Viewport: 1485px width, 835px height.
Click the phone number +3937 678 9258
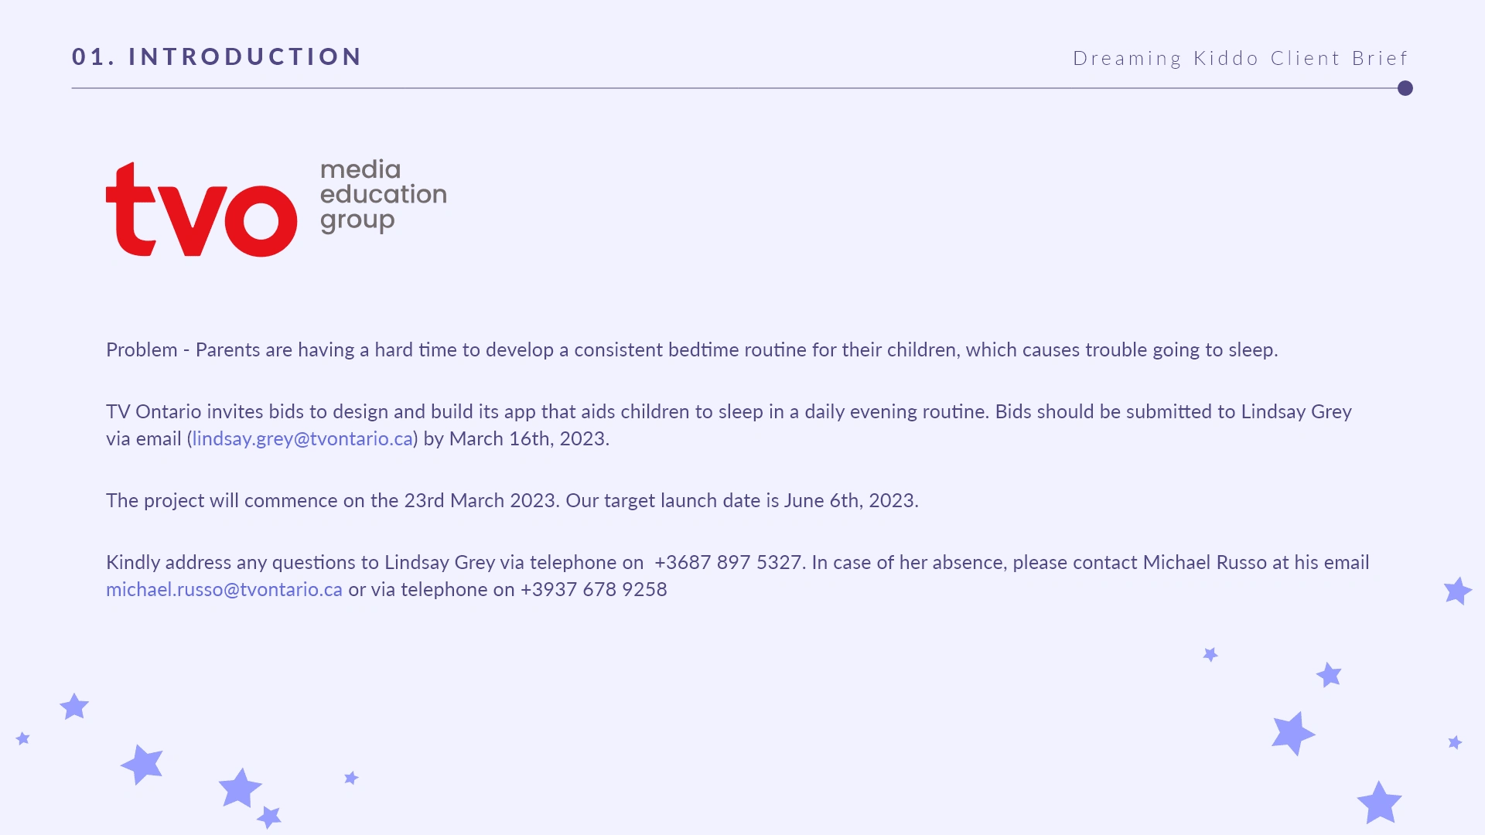[x=594, y=590]
